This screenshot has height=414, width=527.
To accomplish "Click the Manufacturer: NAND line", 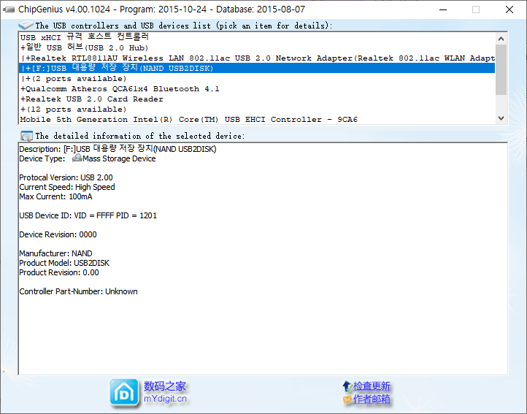I will point(55,253).
